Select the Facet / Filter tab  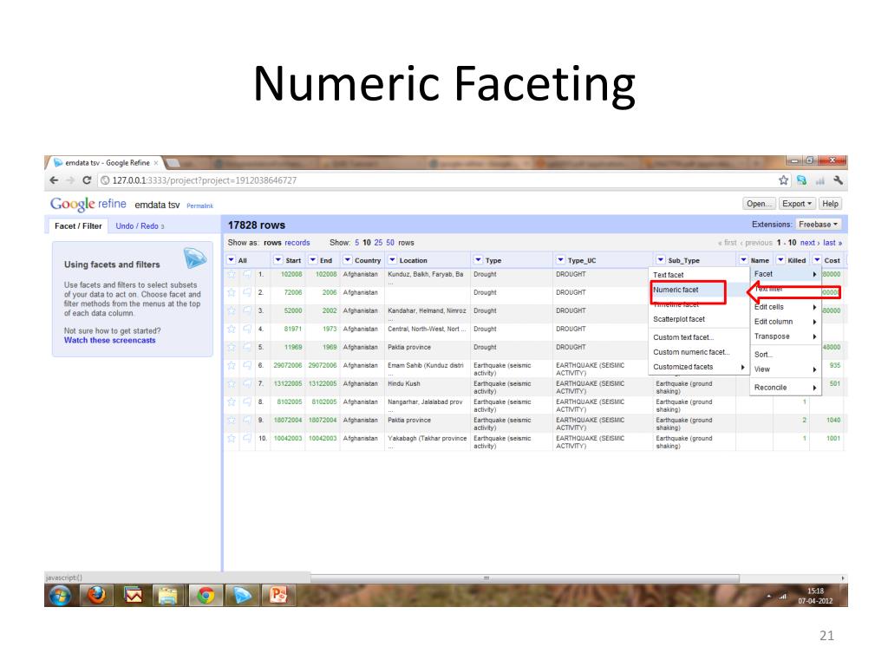coord(78,226)
